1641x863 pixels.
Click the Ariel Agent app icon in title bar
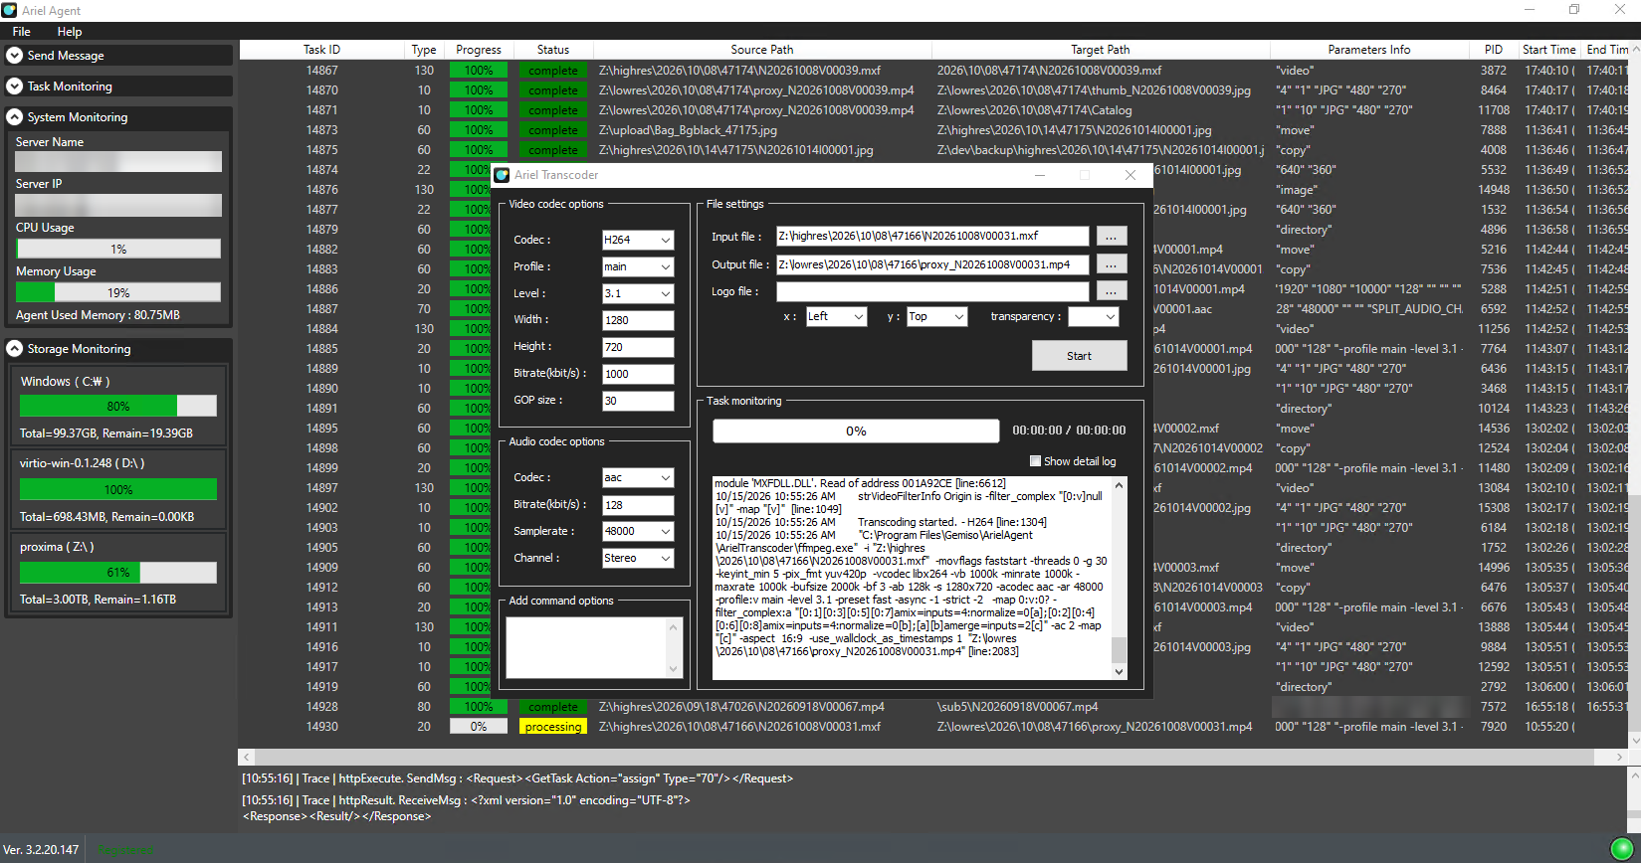coord(10,10)
